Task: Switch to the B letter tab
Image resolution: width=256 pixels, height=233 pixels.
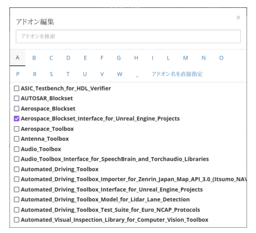Action: tap(34, 58)
